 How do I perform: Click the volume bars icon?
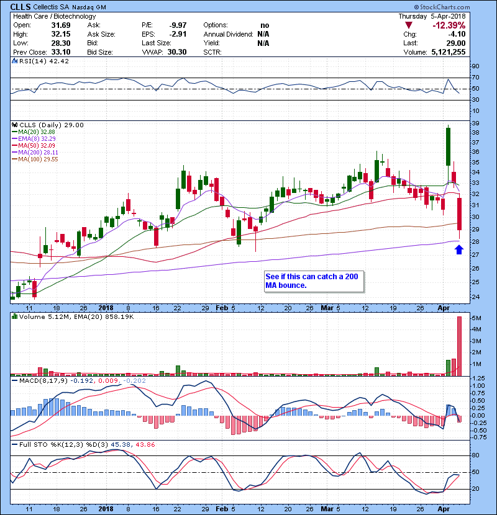click(x=14, y=316)
